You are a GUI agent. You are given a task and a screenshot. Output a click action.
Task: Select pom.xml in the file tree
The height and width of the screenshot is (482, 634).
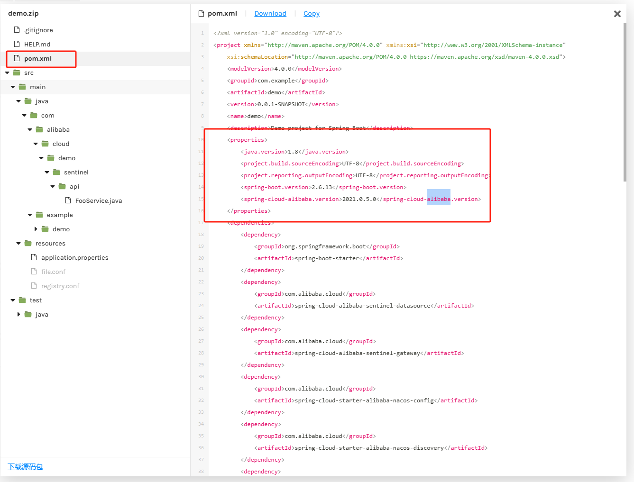[x=38, y=58]
